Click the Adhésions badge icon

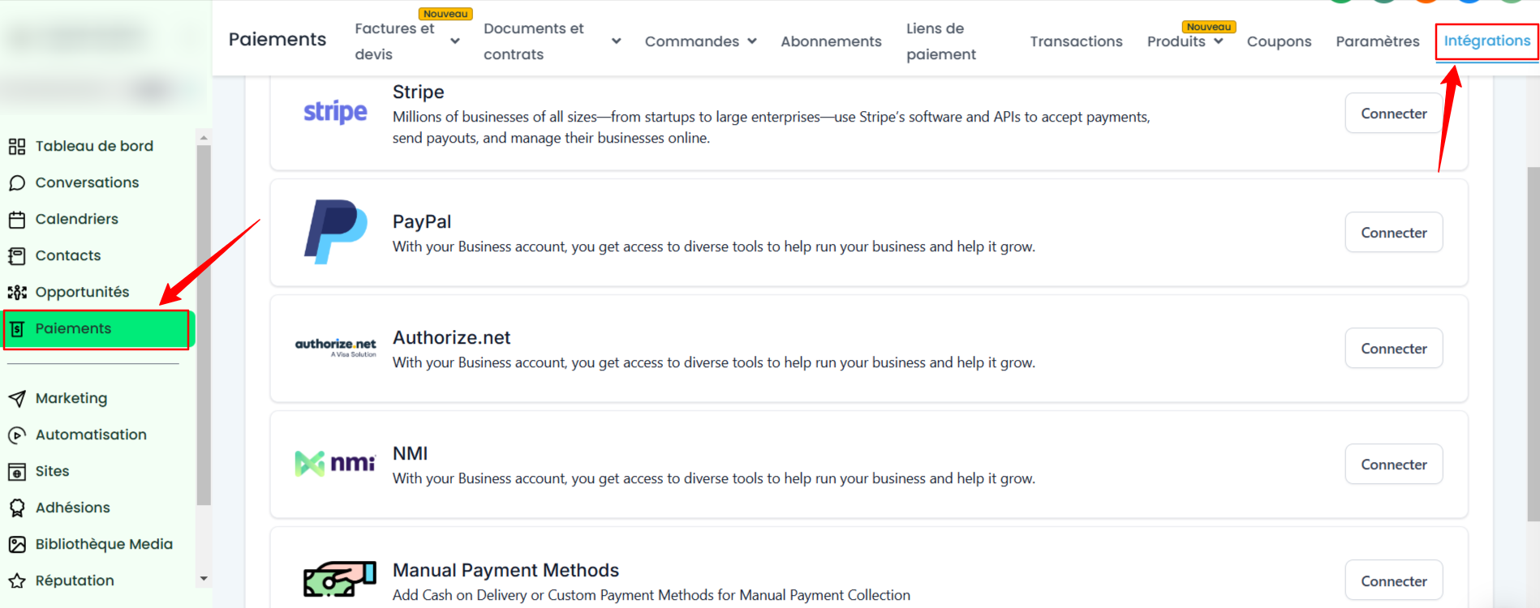coord(17,508)
